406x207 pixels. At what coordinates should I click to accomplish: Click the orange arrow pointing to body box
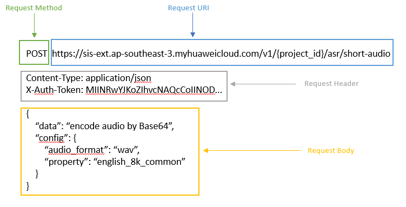[252, 150]
